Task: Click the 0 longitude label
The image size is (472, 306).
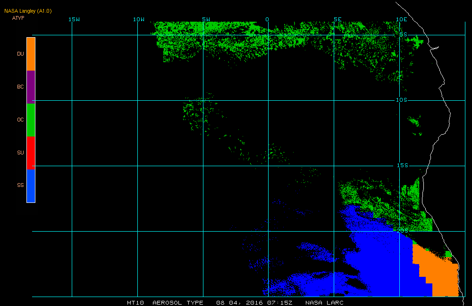Action: (267, 19)
